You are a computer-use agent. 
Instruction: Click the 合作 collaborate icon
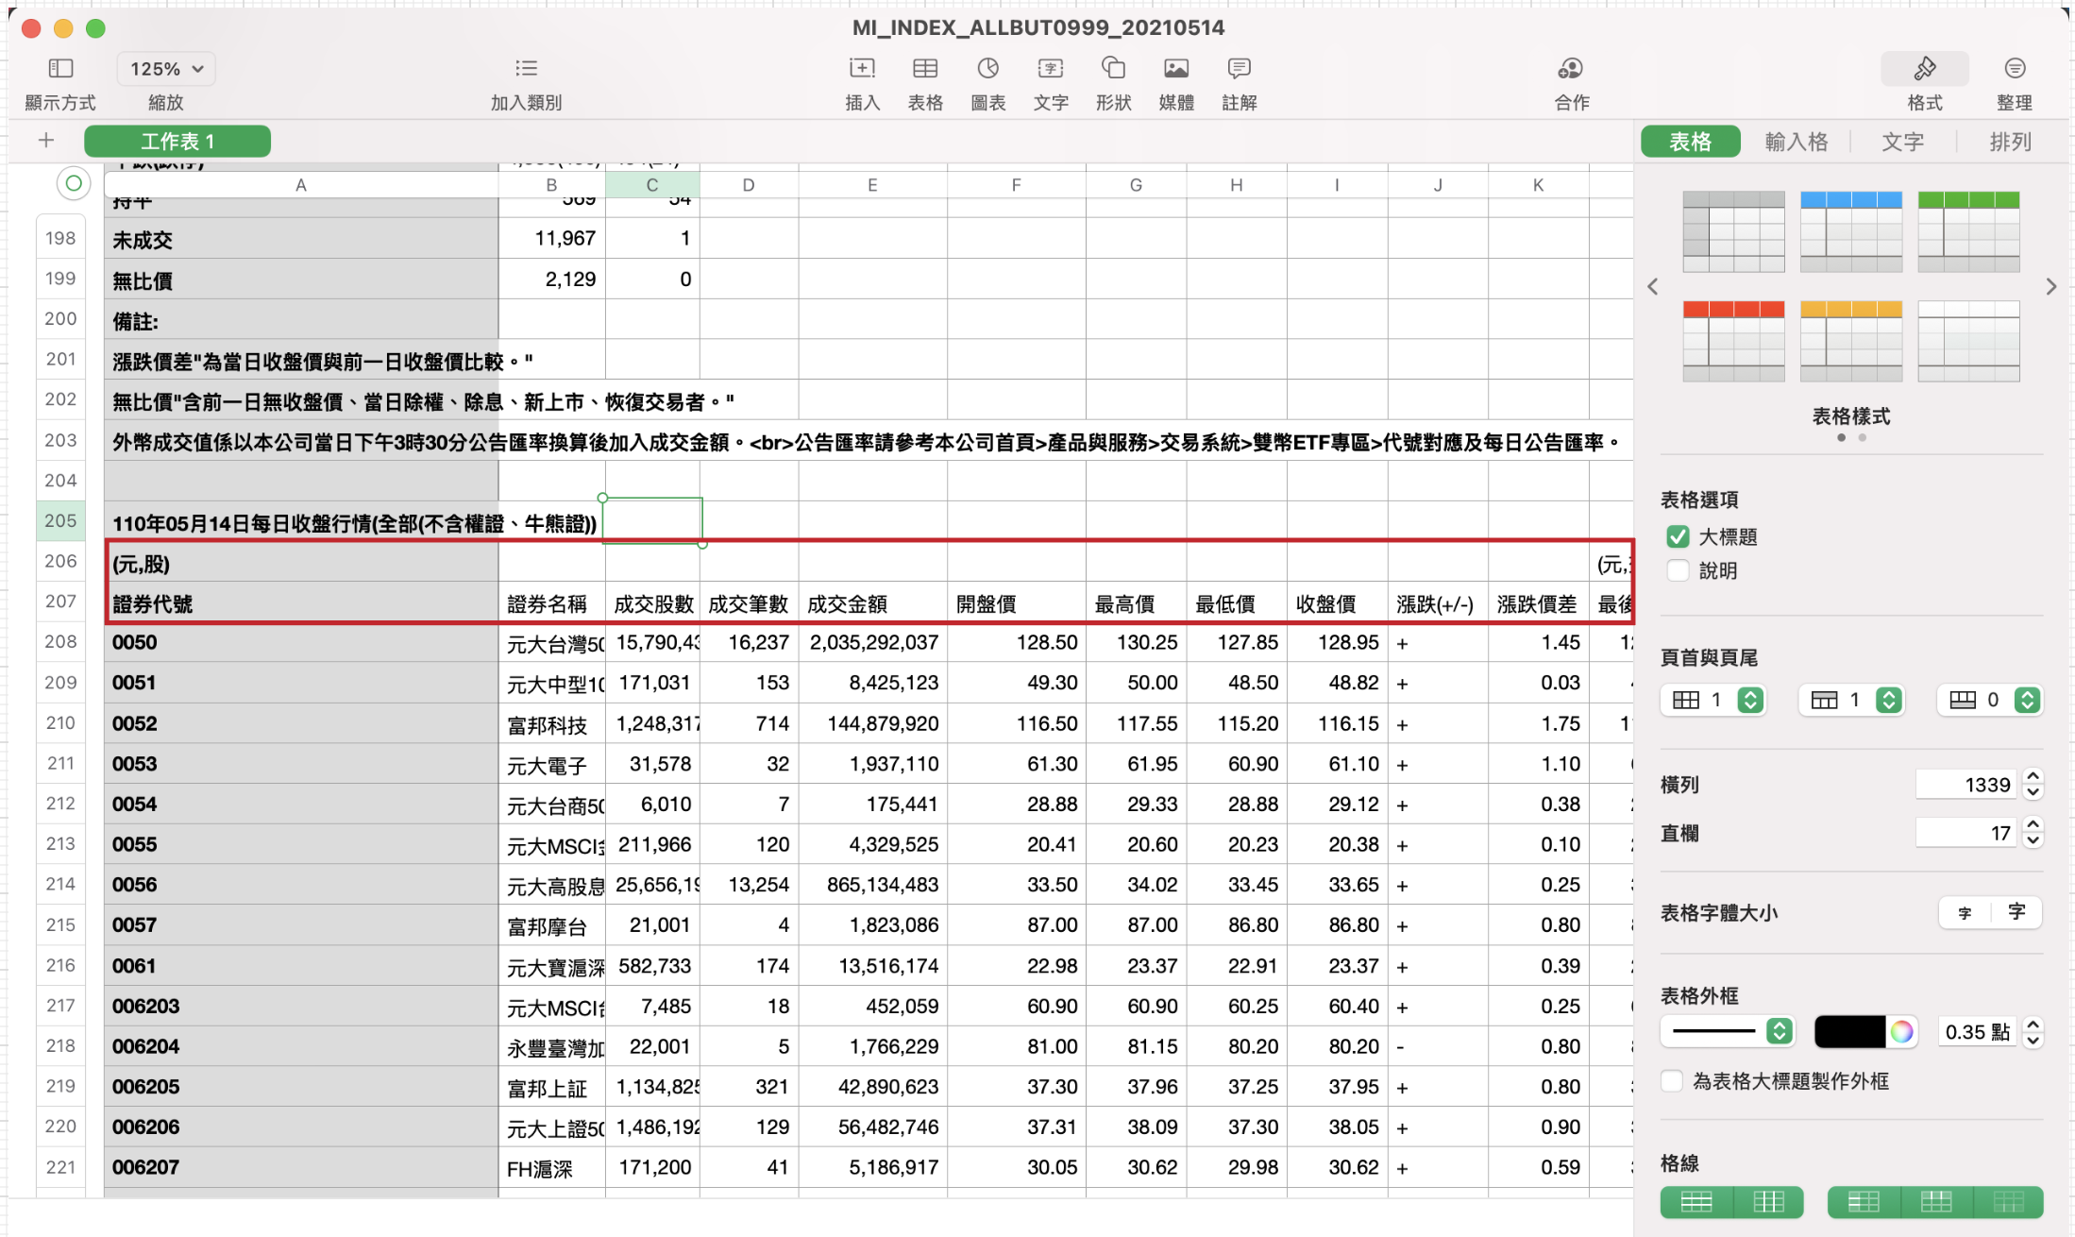[1571, 68]
